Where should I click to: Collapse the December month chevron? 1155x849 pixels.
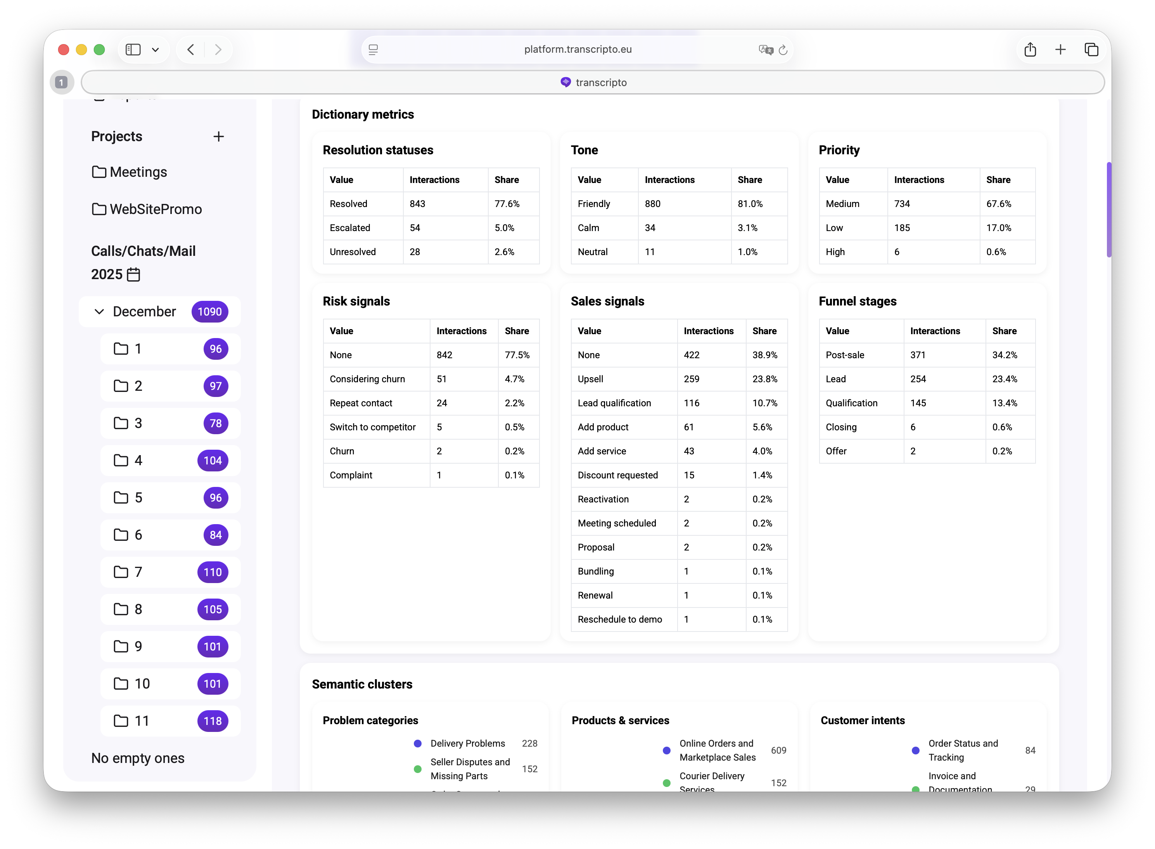tap(99, 311)
